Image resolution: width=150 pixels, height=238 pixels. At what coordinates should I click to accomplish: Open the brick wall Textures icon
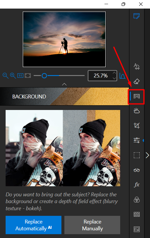pyautogui.click(x=136, y=214)
